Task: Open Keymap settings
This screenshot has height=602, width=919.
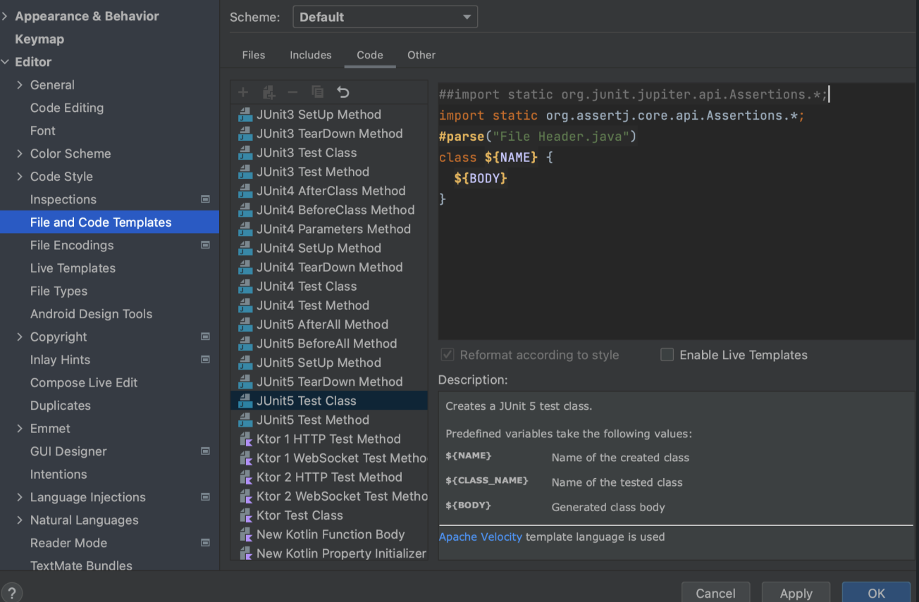Action: pyautogui.click(x=39, y=39)
